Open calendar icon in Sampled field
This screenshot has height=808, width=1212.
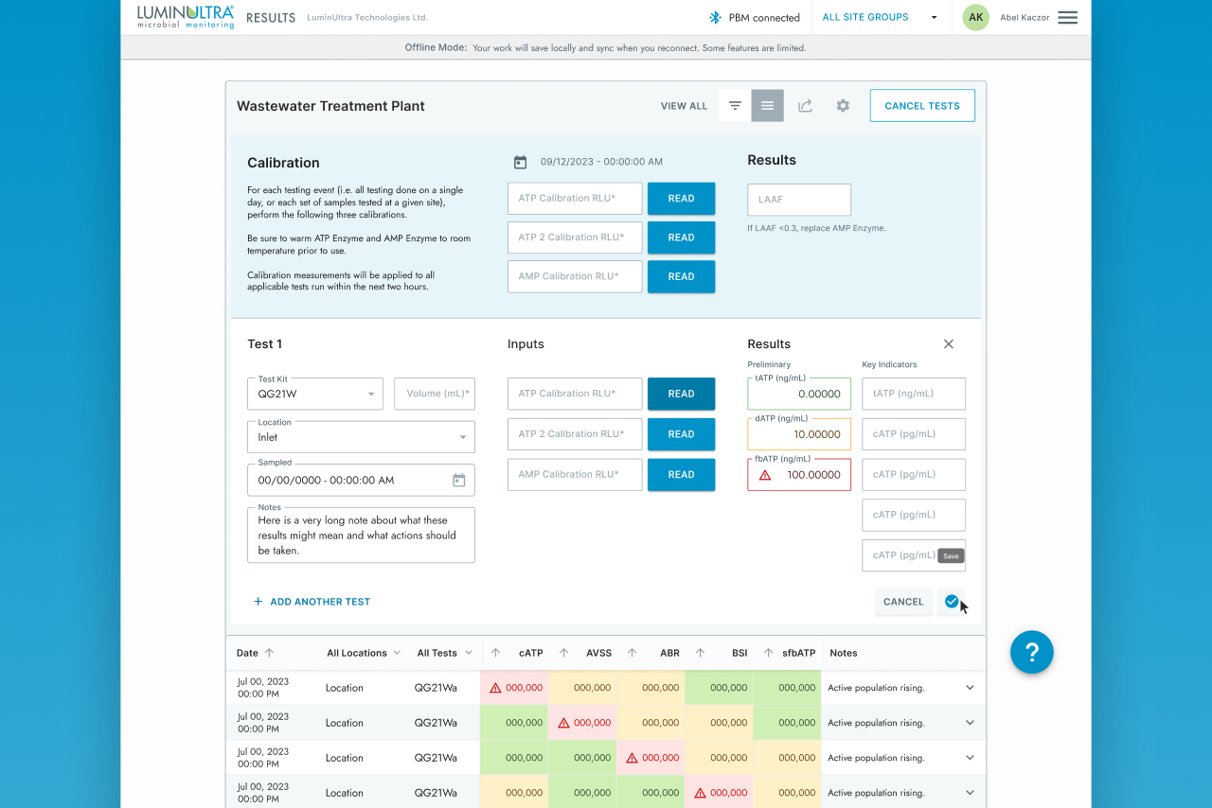(459, 481)
